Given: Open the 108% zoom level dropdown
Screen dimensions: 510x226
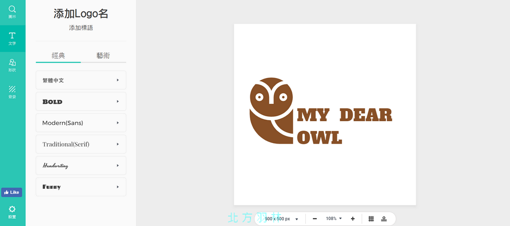Looking at the screenshot, I should (x=334, y=219).
